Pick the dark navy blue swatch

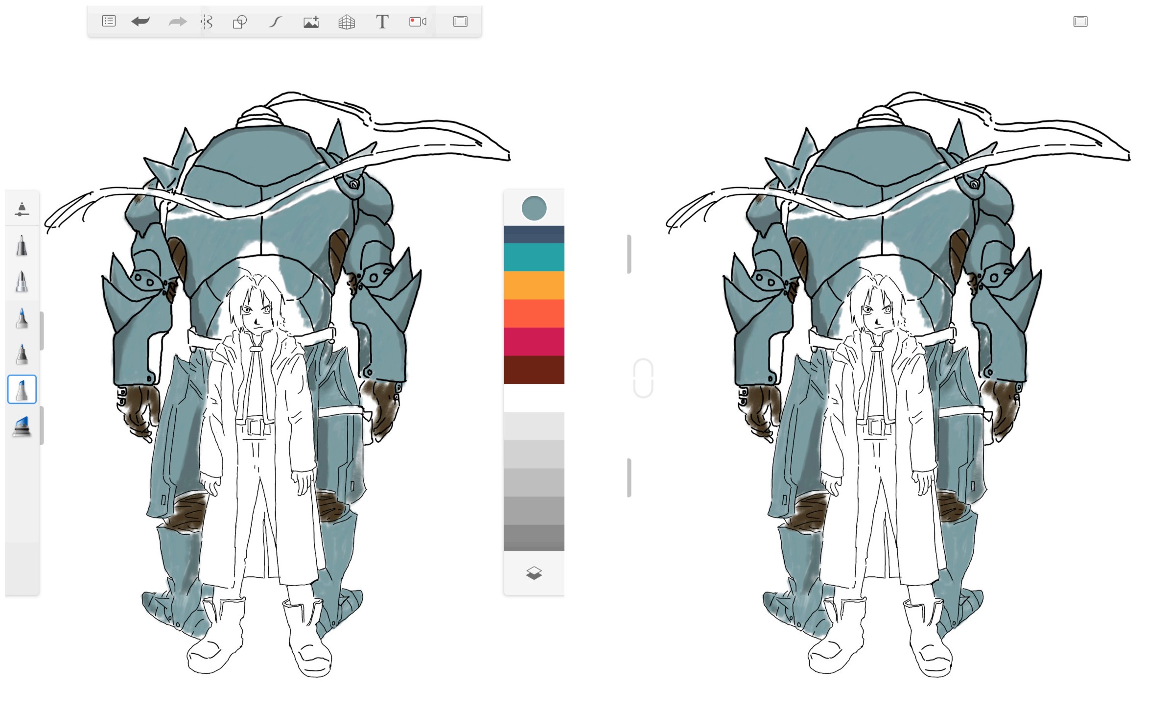coord(534,235)
